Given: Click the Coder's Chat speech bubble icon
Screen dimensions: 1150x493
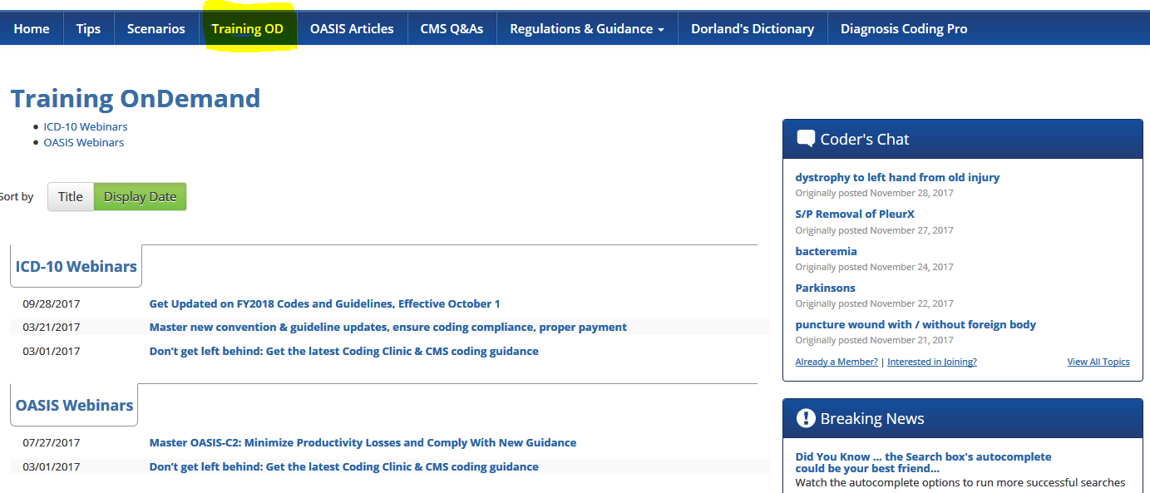Looking at the screenshot, I should point(806,139).
